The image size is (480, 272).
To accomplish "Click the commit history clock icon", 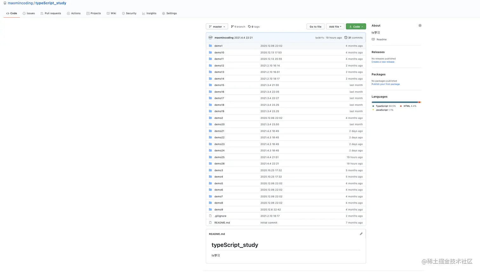I will pyautogui.click(x=346, y=37).
